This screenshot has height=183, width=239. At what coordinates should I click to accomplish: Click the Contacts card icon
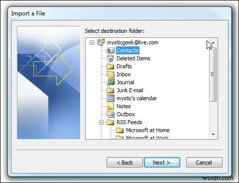coord(111,50)
